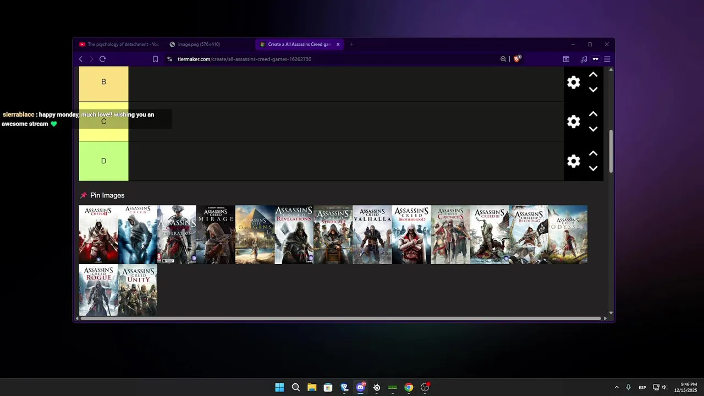Reload the tiermaker page
704x396 pixels.
pyautogui.click(x=102, y=59)
